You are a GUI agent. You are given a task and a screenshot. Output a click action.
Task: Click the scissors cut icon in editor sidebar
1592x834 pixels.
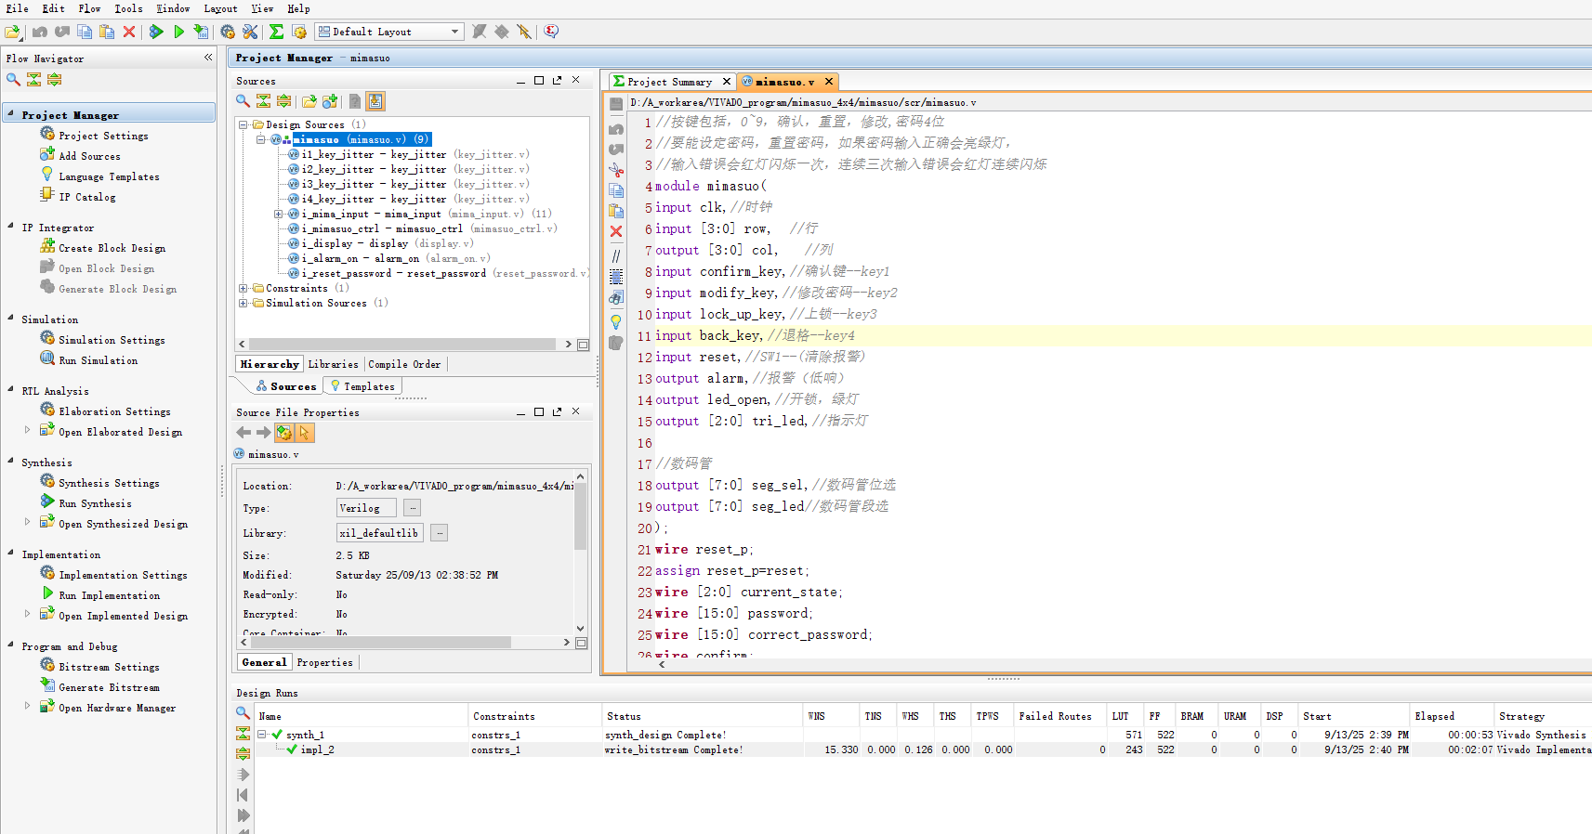point(616,170)
